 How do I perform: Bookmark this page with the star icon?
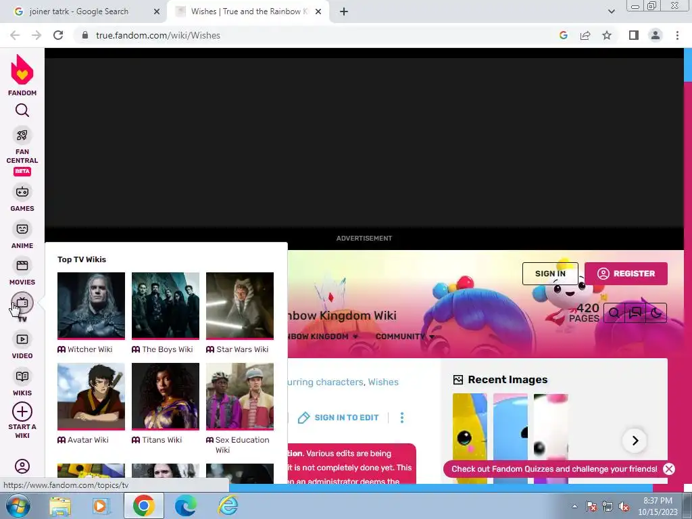tap(608, 35)
